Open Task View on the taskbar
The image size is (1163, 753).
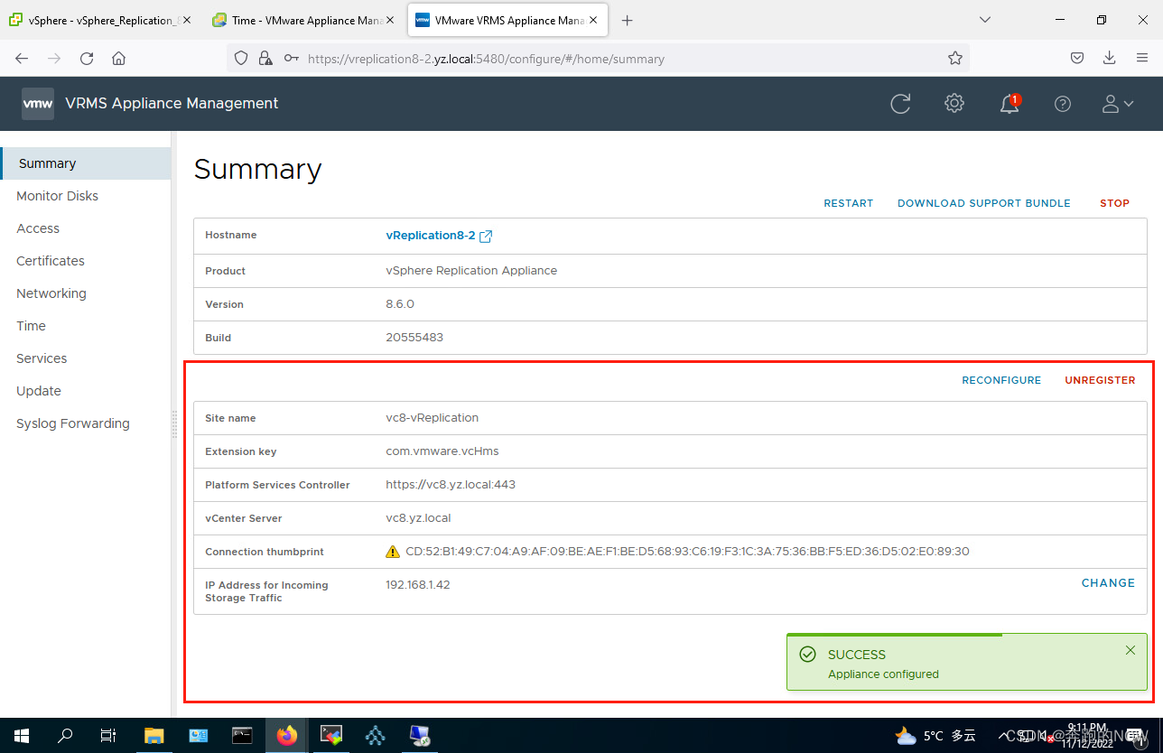coord(108,736)
